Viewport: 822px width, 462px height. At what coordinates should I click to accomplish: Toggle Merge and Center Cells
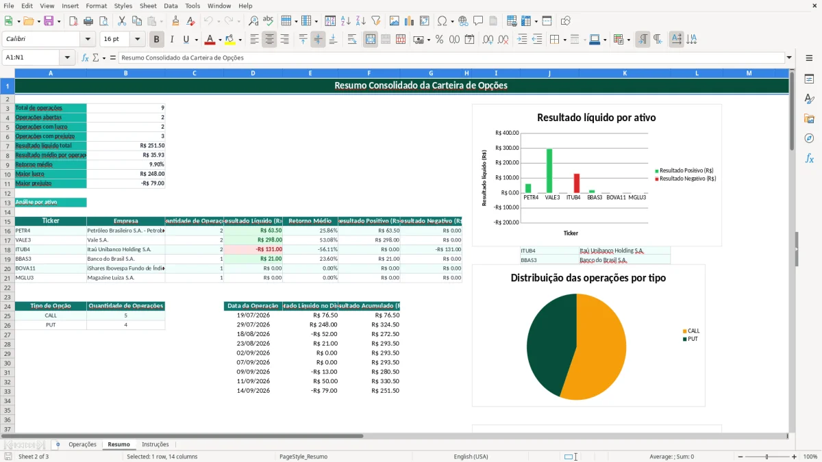[x=371, y=40]
